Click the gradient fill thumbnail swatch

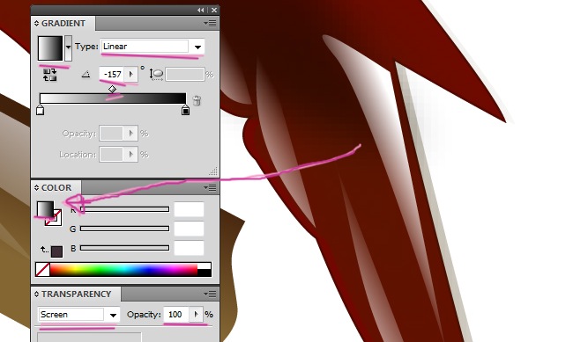[x=50, y=48]
